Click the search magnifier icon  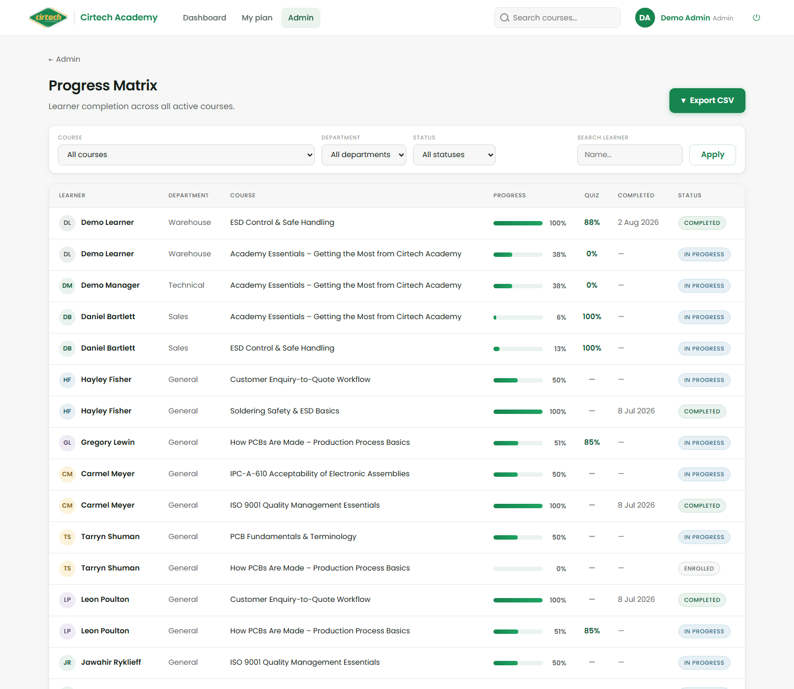click(x=505, y=18)
